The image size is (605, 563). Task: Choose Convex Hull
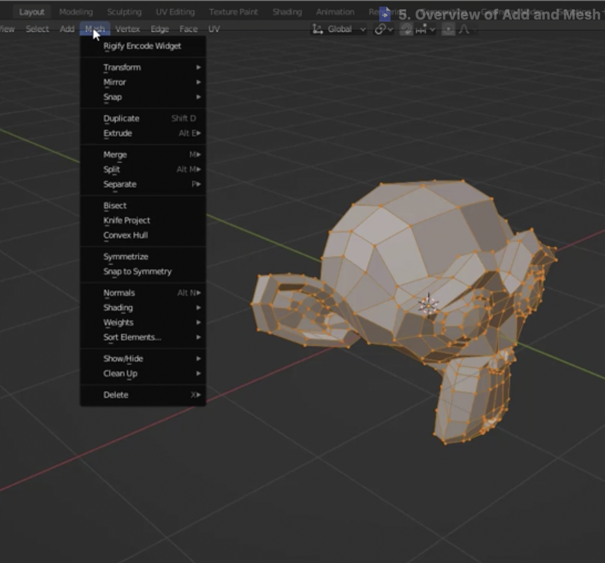(x=143, y=235)
